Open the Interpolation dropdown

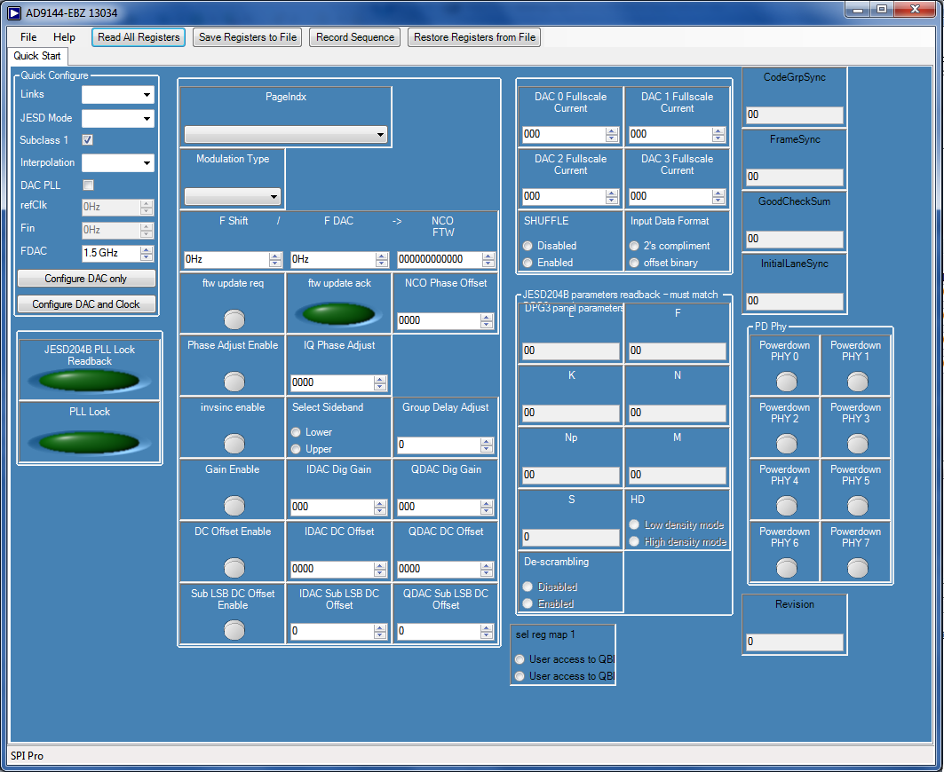pyautogui.click(x=118, y=162)
